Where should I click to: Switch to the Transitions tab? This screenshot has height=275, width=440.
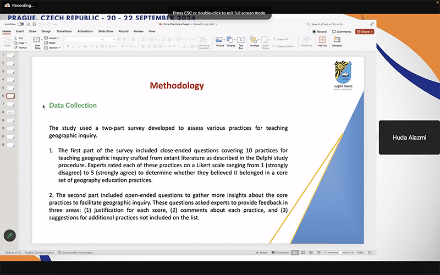[x=64, y=31]
